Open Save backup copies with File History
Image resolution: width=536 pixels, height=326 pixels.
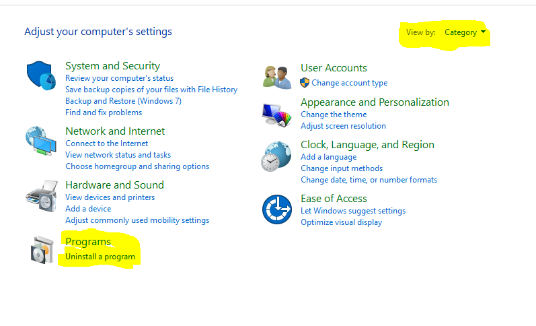coord(151,90)
